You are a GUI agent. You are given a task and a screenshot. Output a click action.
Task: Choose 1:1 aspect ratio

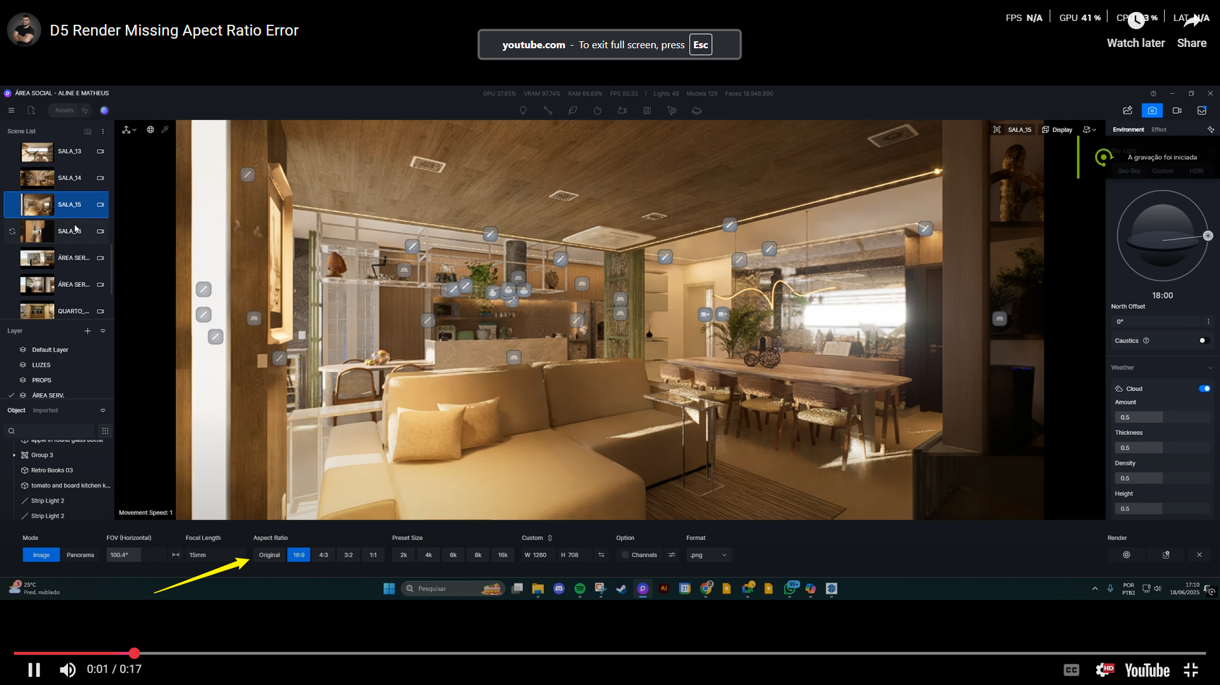[x=373, y=555]
